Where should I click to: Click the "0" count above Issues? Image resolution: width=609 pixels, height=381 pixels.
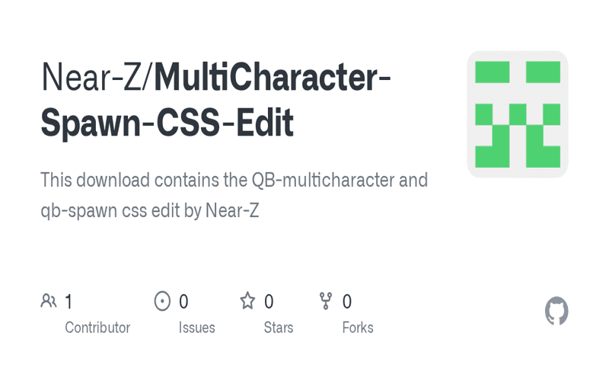pos(183,302)
